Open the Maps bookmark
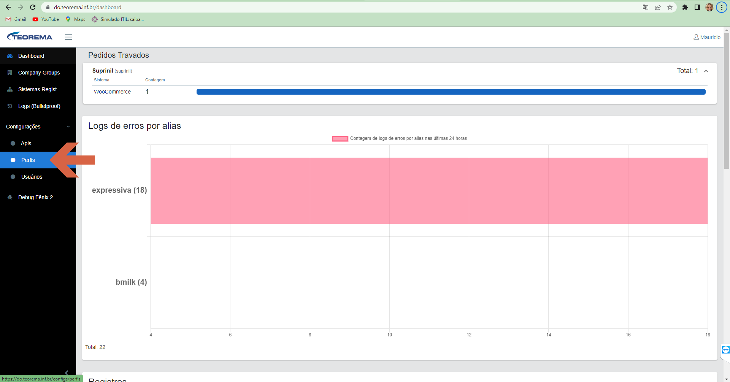Image resolution: width=730 pixels, height=382 pixels. tap(75, 19)
